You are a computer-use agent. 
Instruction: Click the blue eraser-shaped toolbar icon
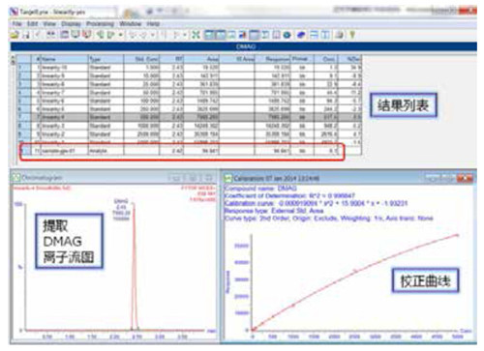point(301,35)
